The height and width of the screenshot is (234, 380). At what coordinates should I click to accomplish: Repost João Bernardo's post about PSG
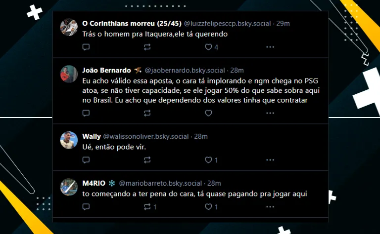147,113
